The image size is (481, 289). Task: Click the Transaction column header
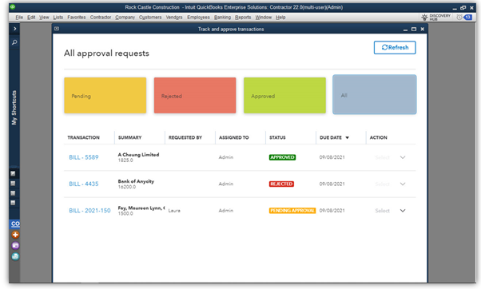[83, 137]
